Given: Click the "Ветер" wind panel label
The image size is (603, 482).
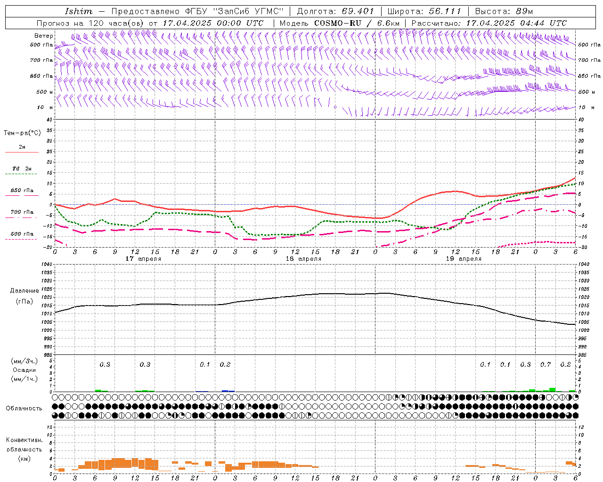Looking at the screenshot, I should click(44, 36).
